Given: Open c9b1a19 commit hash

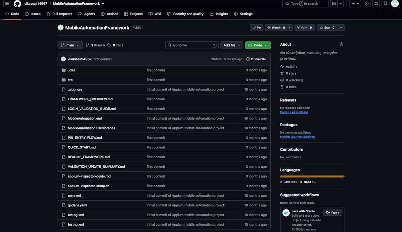Looking at the screenshot, I should pos(216,59).
